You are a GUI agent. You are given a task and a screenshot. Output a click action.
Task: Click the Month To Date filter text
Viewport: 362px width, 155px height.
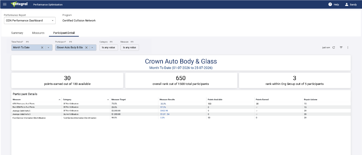[x=21, y=48]
